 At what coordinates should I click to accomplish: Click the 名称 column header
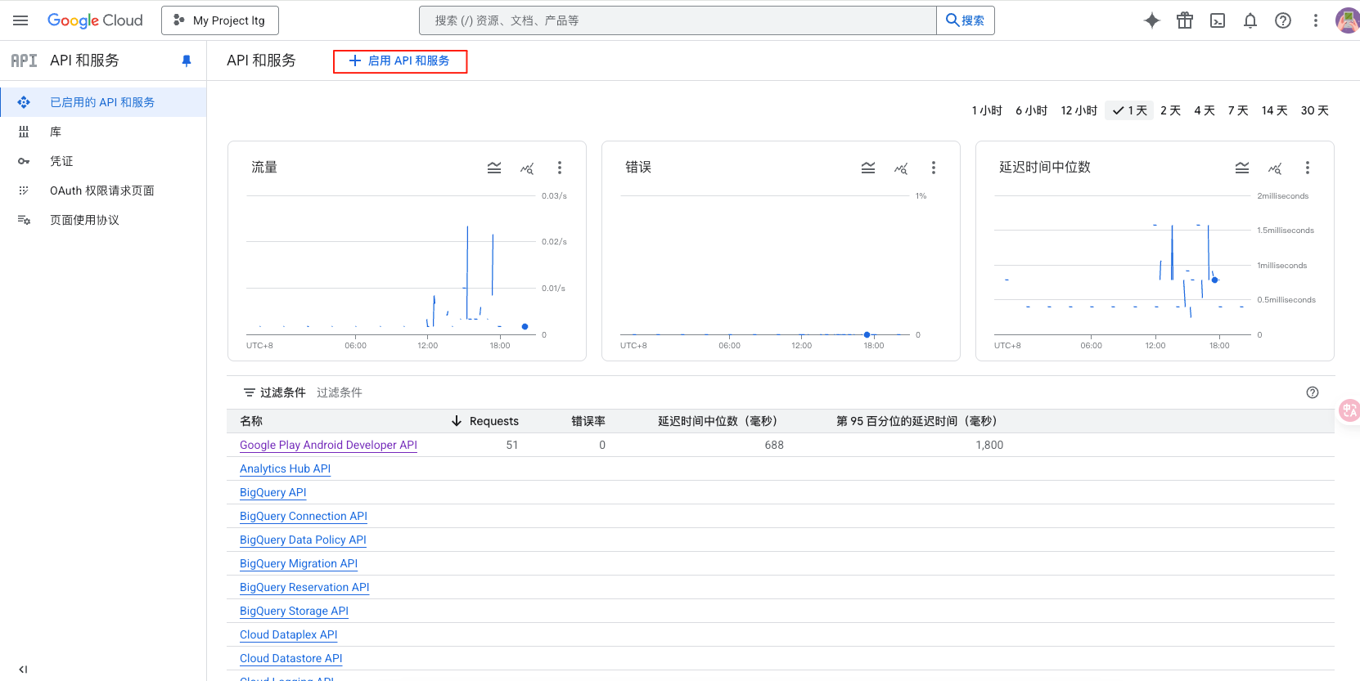pyautogui.click(x=251, y=421)
